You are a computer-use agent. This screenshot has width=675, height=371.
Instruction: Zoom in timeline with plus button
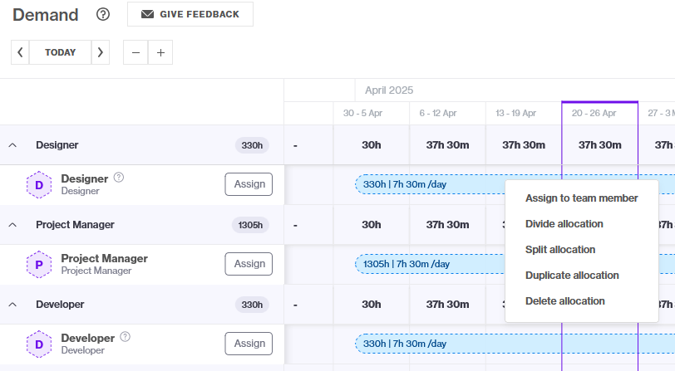(x=160, y=52)
